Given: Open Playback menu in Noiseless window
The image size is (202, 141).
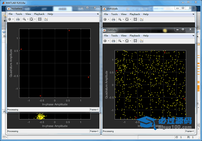Looking at the screenshot, I should 39,14.
